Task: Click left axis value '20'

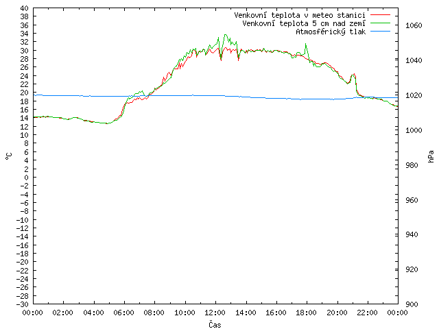Action: pos(25,93)
